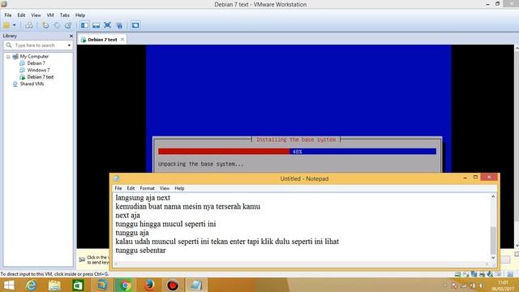The height and width of the screenshot is (292, 519).
Task: Open the Notepad Format menu
Action: pyautogui.click(x=147, y=188)
